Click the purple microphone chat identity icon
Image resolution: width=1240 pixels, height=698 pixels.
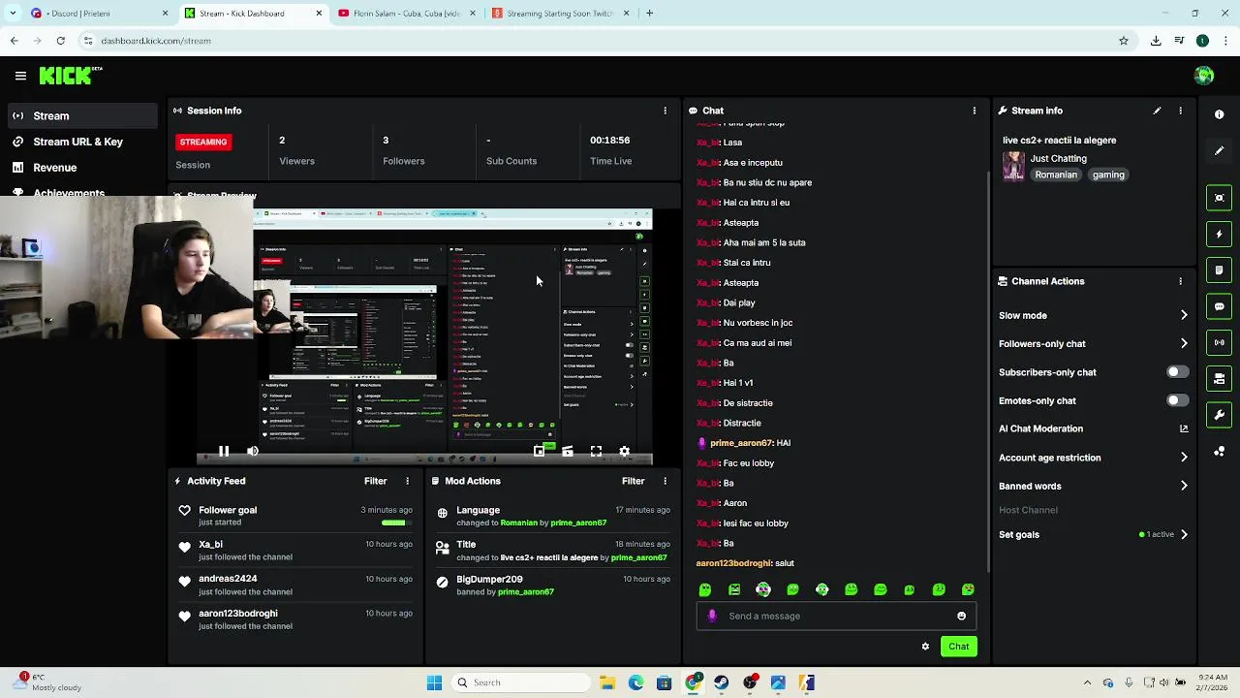[712, 616]
